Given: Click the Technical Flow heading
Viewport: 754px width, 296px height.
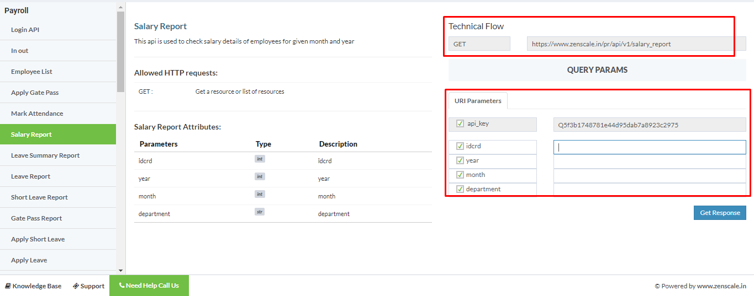Looking at the screenshot, I should (476, 26).
